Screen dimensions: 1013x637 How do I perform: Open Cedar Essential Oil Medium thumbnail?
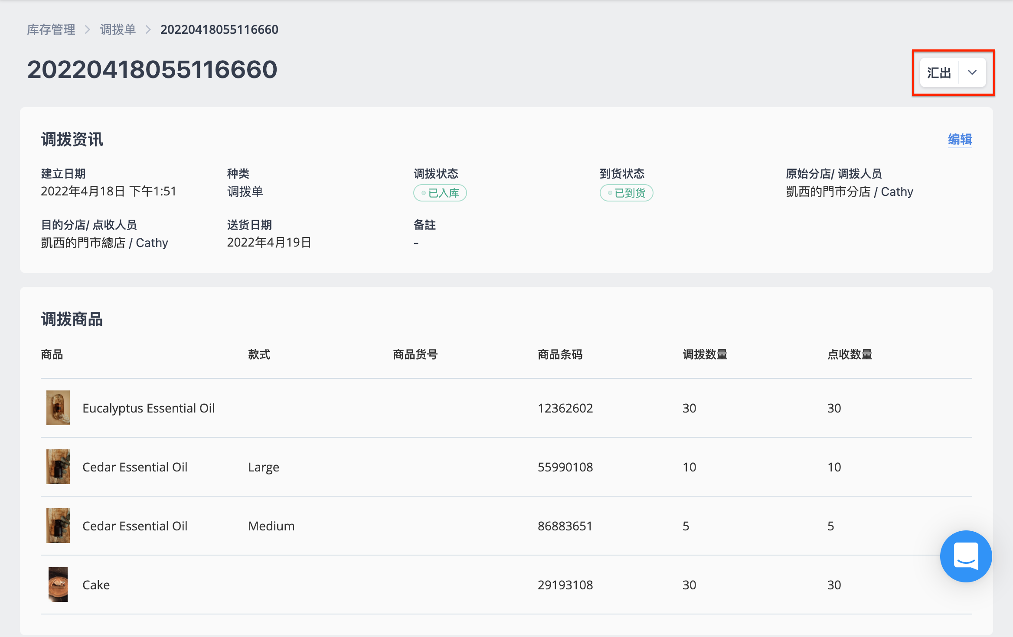tap(58, 526)
